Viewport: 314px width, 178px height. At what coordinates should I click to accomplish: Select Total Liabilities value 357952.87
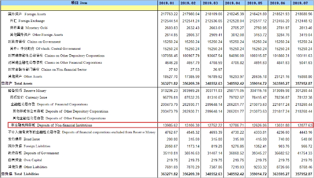coord(304,174)
